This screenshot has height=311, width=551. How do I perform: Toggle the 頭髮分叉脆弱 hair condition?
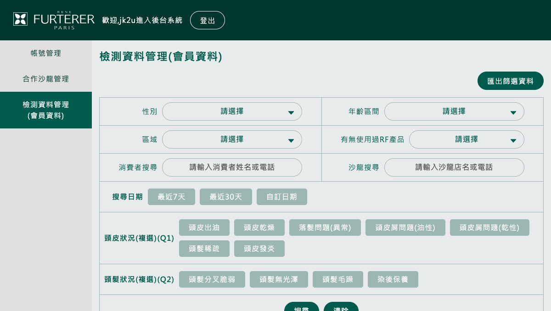pyautogui.click(x=212, y=279)
